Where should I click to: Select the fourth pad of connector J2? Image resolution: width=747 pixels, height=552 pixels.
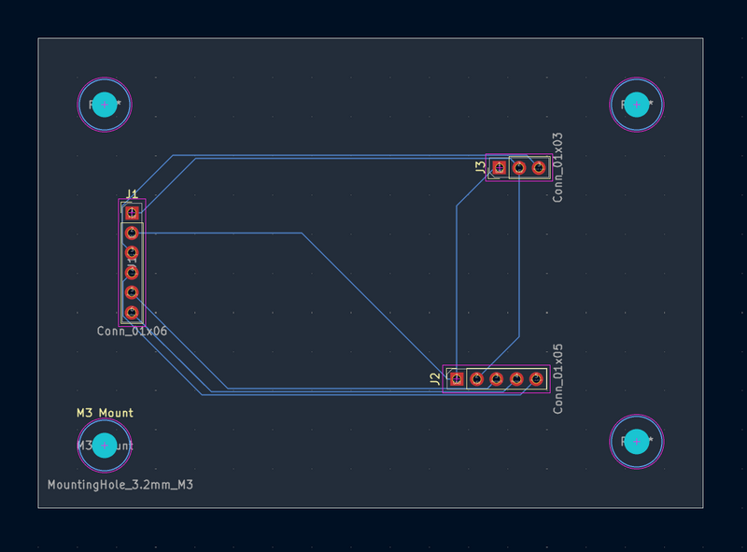(516, 379)
